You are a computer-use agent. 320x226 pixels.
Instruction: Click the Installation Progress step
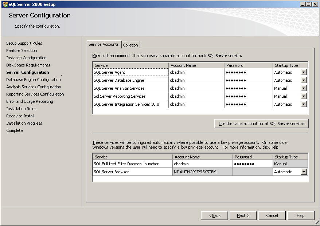pyautogui.click(x=24, y=123)
